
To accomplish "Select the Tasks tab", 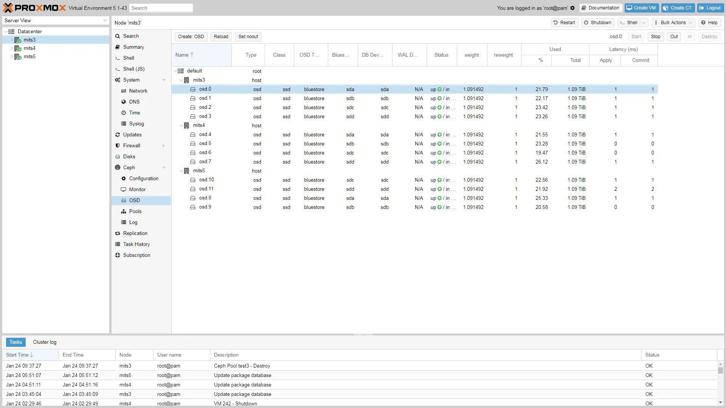I will tap(16, 342).
